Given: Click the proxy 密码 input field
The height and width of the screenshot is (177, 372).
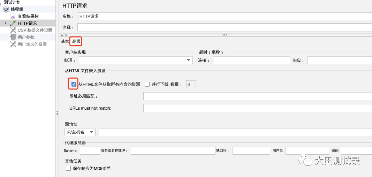Looking at the screenshot, I should click(x=357, y=150).
